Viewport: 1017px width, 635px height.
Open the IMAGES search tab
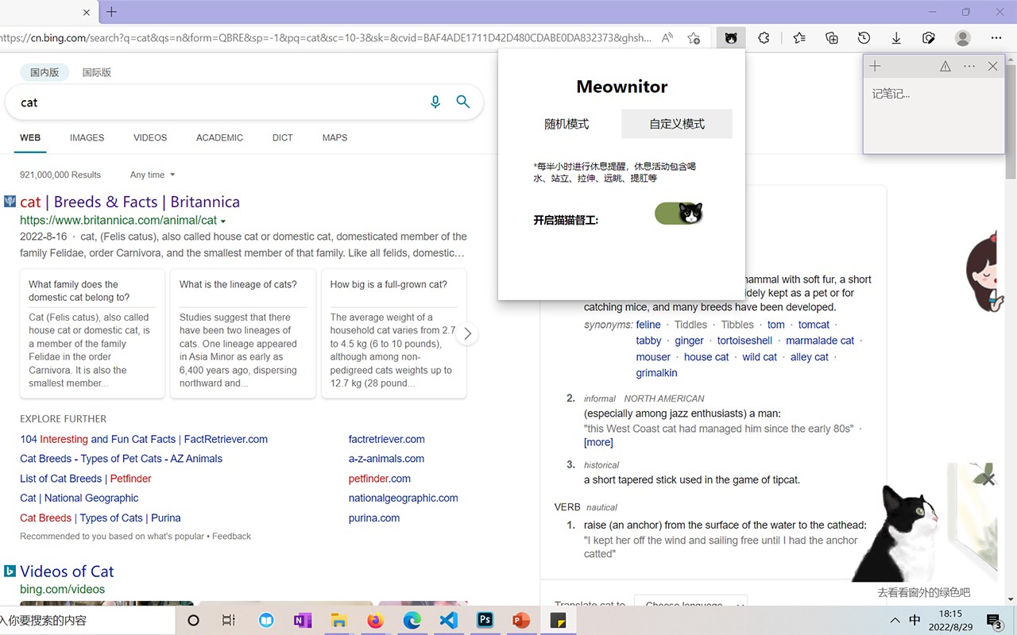pyautogui.click(x=87, y=137)
